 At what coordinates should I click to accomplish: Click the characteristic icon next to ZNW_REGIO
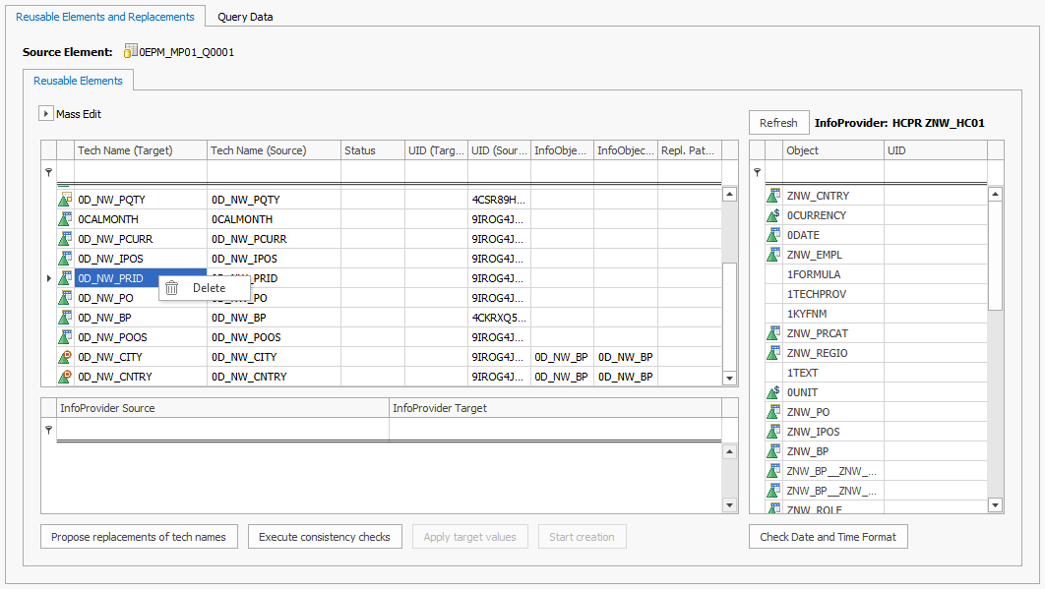click(774, 352)
